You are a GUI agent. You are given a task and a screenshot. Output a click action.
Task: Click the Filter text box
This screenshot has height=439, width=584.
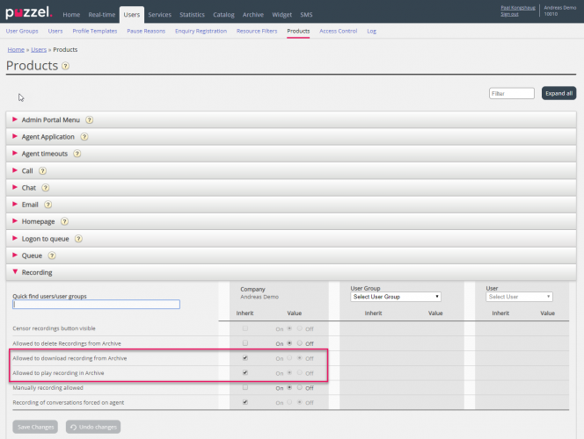coord(512,93)
